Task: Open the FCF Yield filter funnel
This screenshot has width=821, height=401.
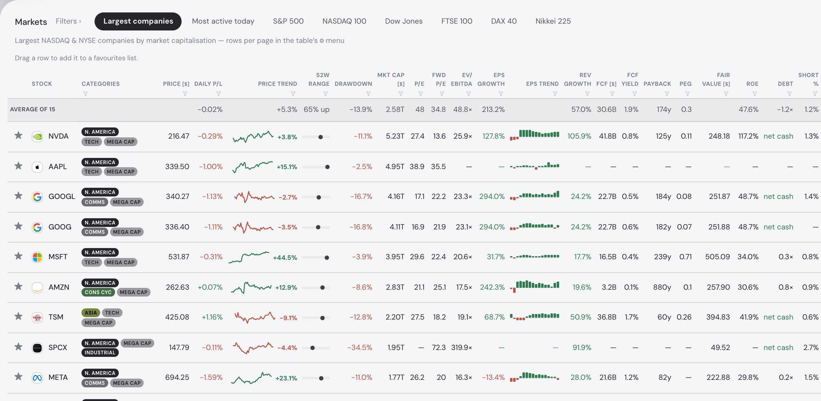Action: (634, 94)
